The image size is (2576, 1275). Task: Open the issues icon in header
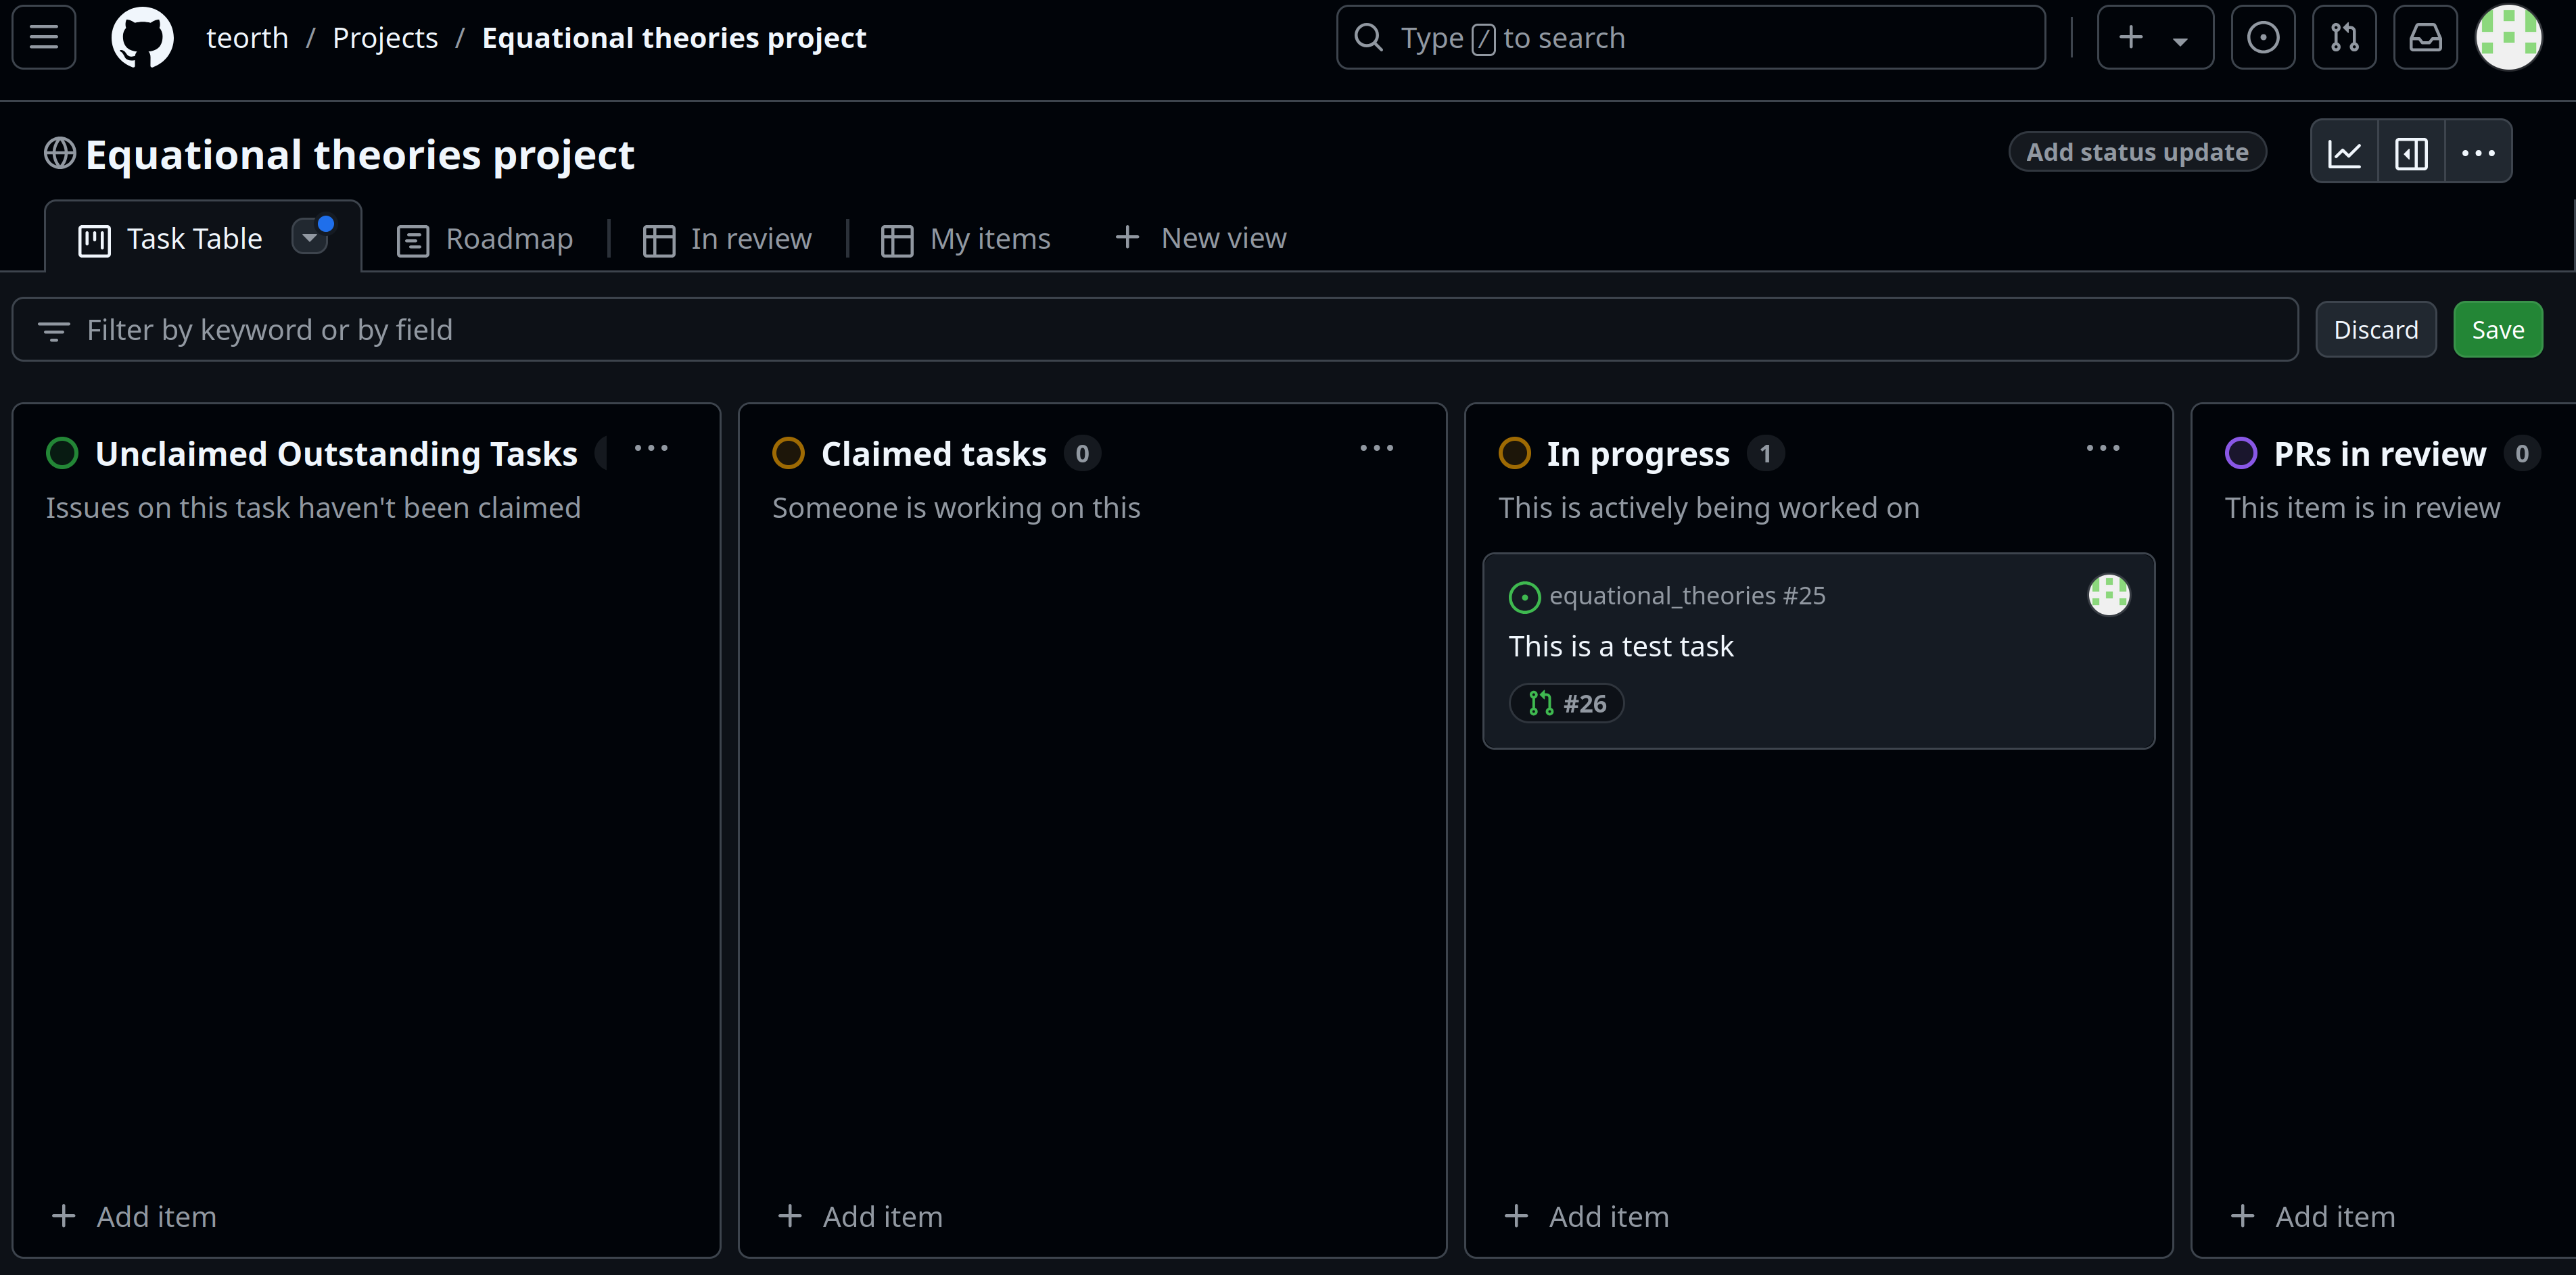pos(2263,38)
